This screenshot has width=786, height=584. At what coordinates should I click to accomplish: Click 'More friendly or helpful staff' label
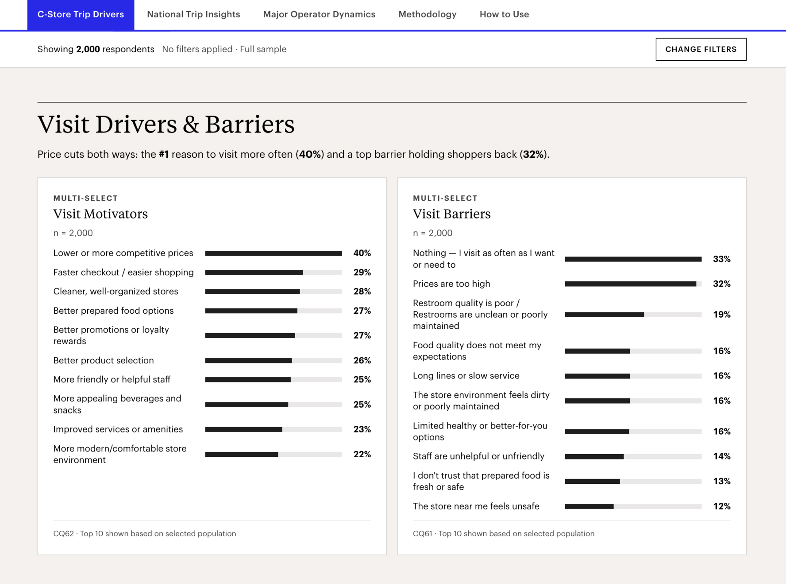112,380
